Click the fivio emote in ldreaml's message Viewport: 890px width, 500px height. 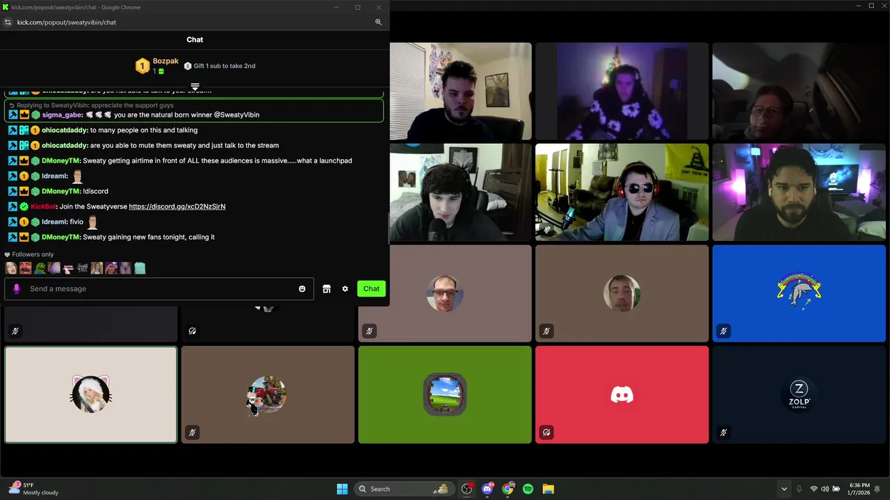click(x=92, y=222)
